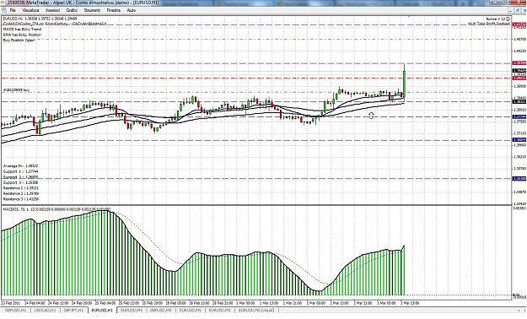Click the Support 3 level text

[x=20, y=182]
